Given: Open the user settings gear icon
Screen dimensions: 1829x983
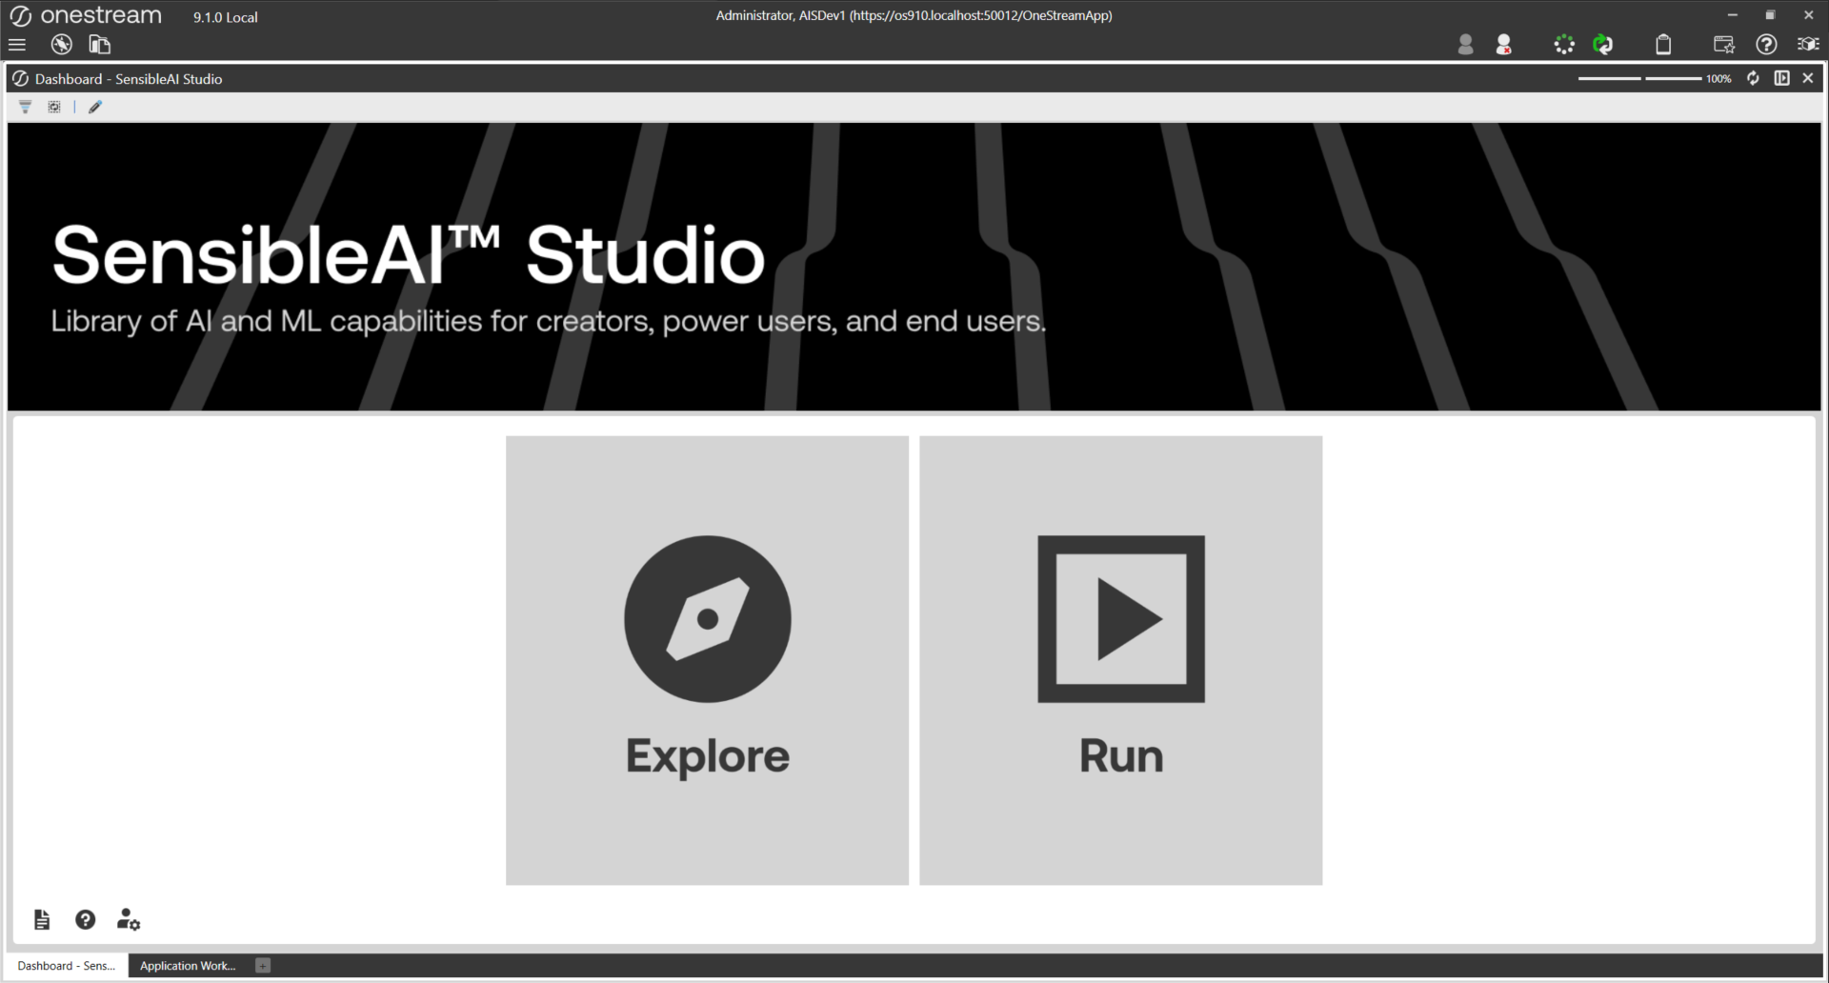Looking at the screenshot, I should 129,919.
